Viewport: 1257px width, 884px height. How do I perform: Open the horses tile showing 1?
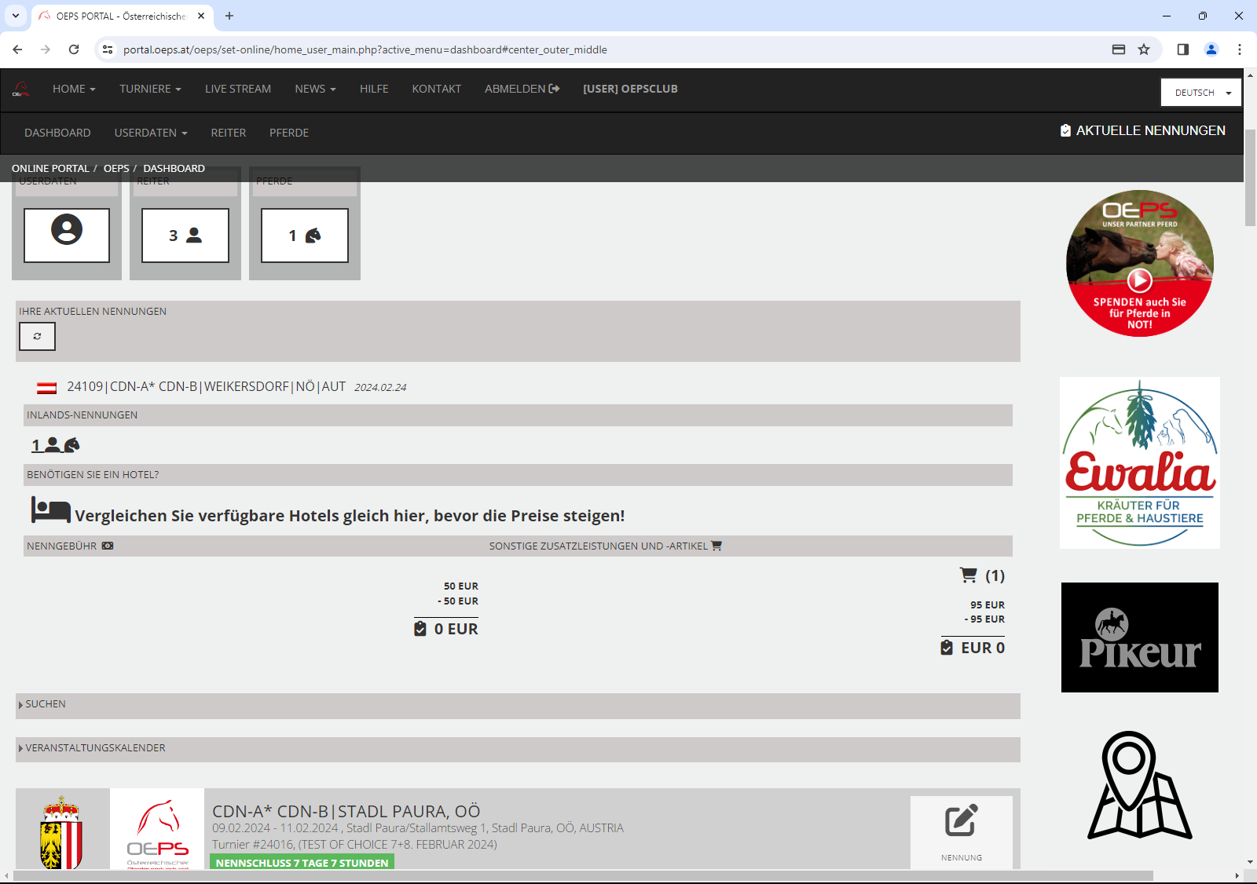(x=305, y=235)
